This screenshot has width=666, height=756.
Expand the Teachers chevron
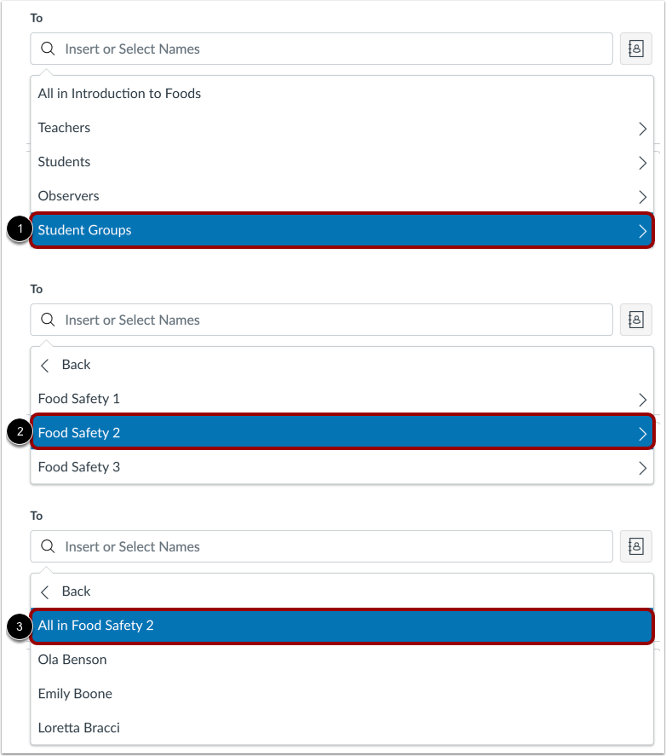(x=643, y=128)
